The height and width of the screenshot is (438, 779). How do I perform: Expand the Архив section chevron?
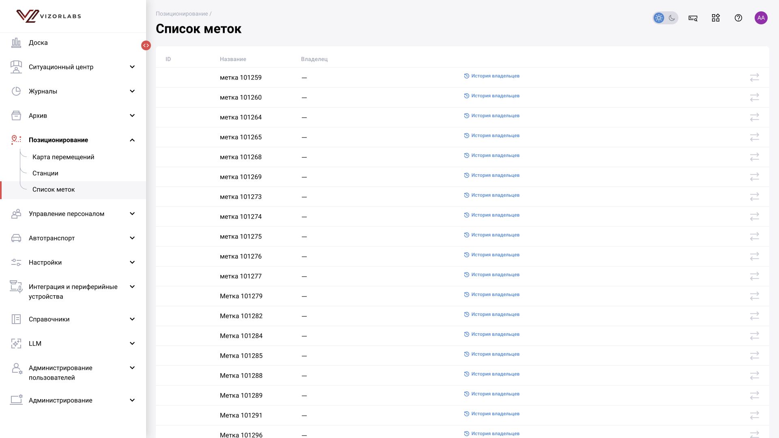click(132, 116)
